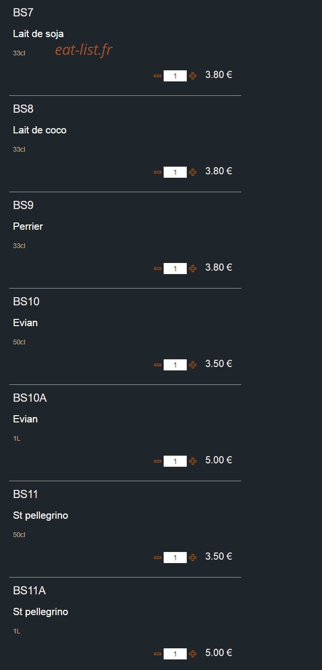Click plus icon for Lait de coco

click(x=193, y=172)
